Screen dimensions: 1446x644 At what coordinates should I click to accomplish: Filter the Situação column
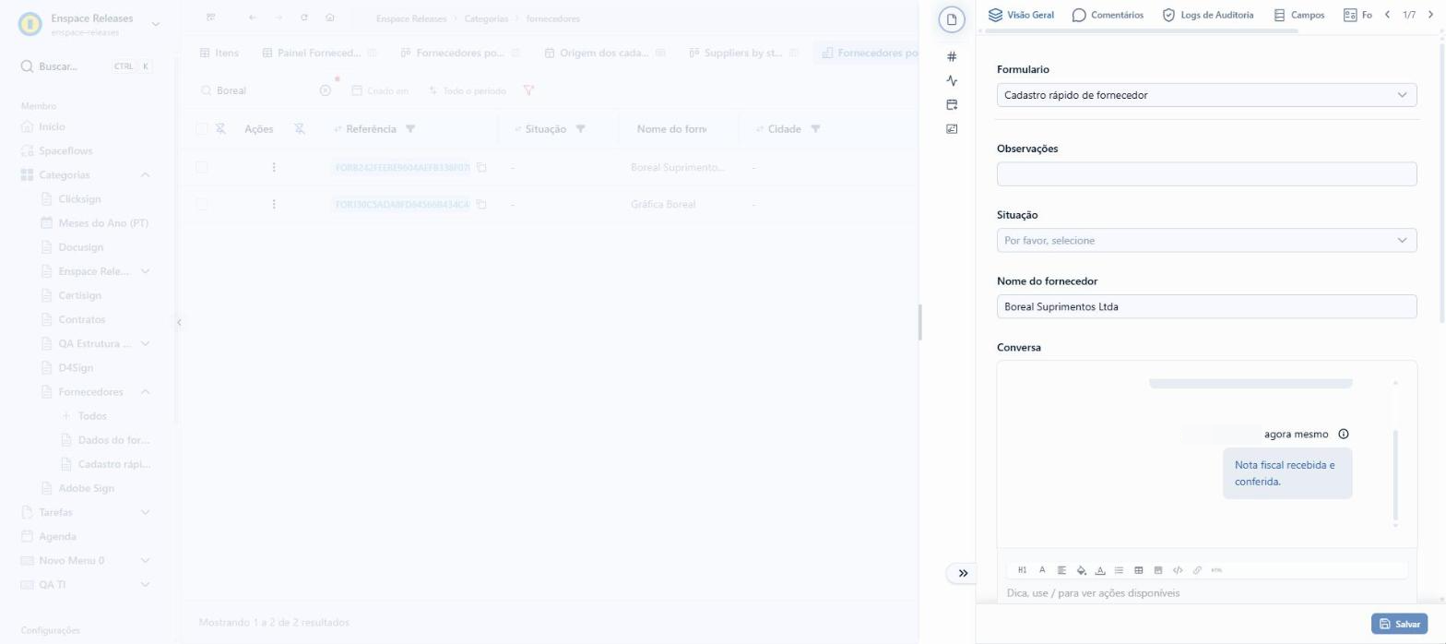[x=580, y=129]
